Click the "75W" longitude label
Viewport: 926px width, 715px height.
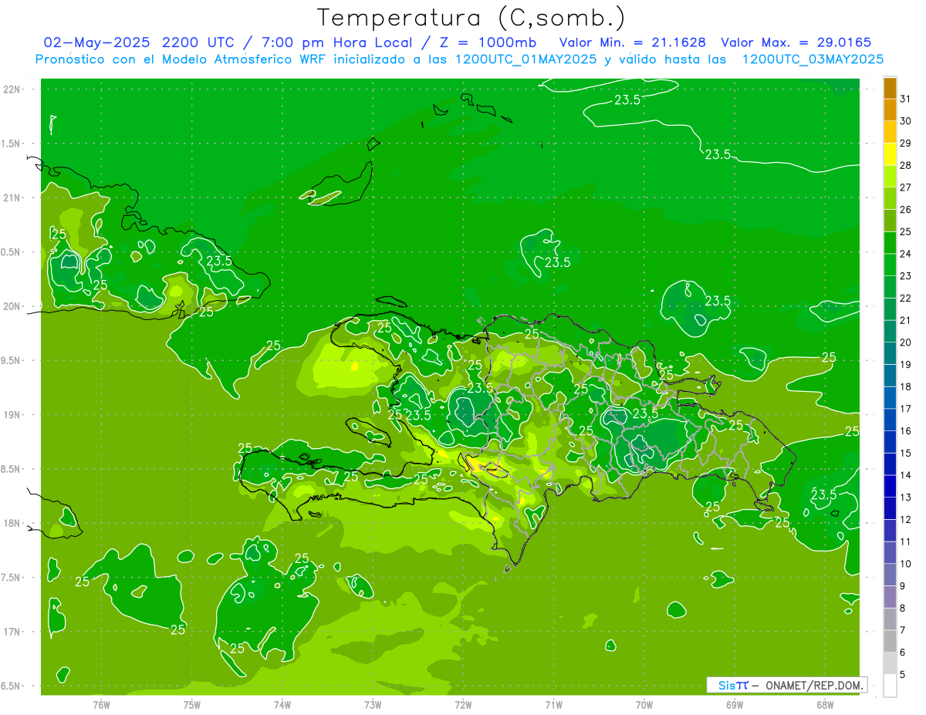(192, 704)
